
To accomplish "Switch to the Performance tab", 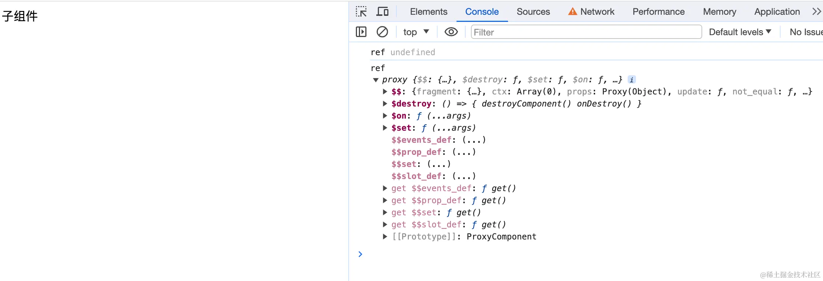I will click(x=658, y=12).
